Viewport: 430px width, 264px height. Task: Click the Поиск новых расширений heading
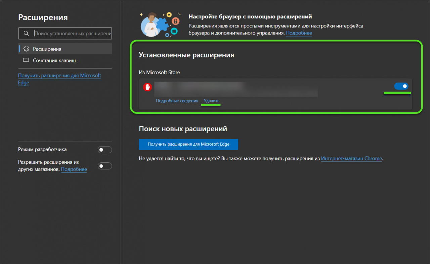tap(183, 129)
